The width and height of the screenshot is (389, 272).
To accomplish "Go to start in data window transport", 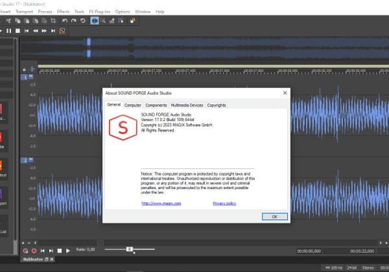I will [42, 251].
